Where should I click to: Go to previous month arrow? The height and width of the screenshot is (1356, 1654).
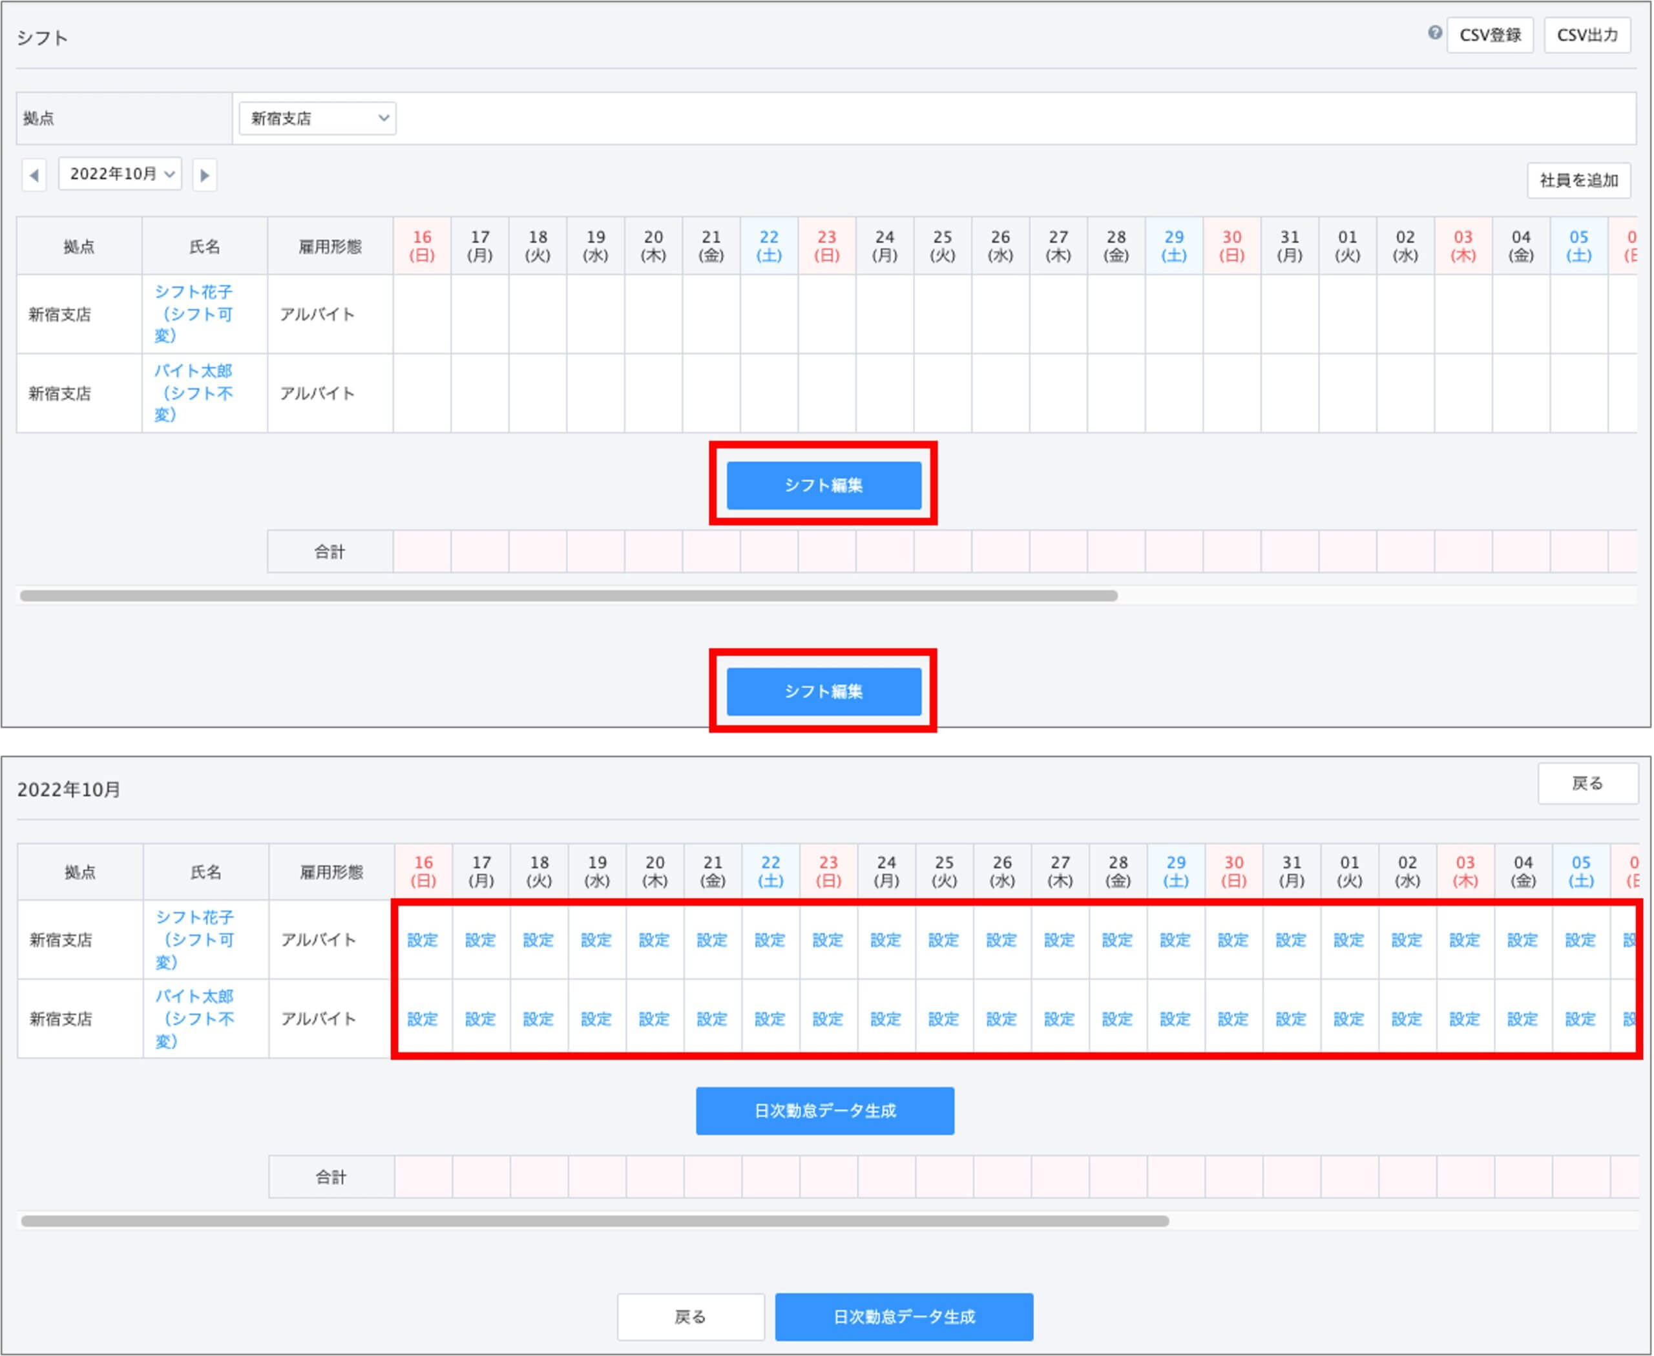[34, 175]
